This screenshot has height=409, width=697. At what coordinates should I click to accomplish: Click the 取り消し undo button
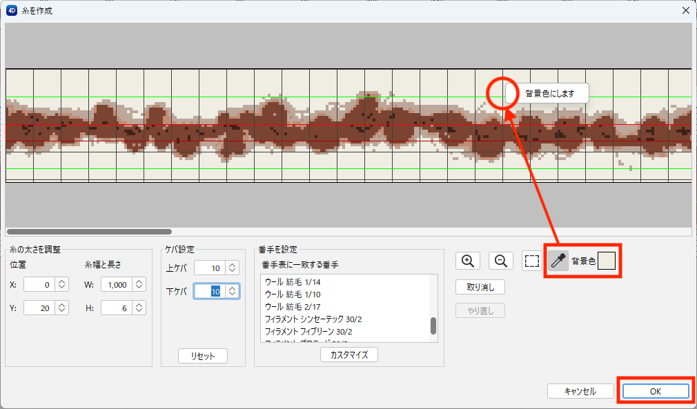point(480,288)
